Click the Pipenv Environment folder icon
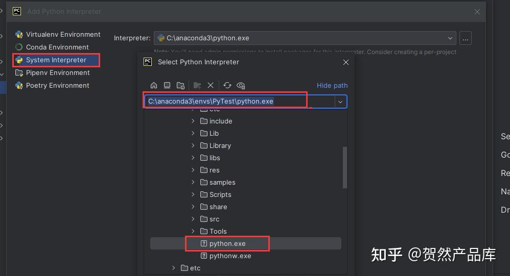The image size is (510, 276). (x=19, y=73)
